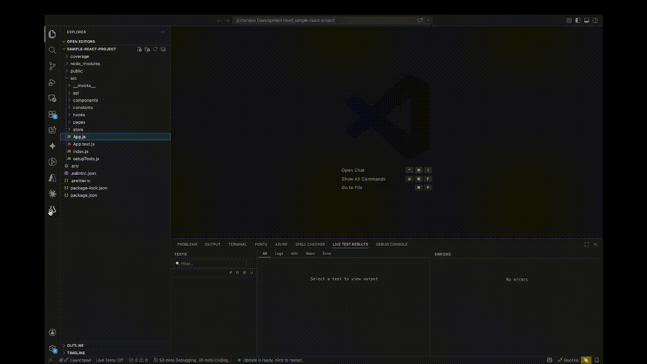Viewport: 647px width, 364px height.
Task: Collapse the src folder
Action: pos(73,78)
